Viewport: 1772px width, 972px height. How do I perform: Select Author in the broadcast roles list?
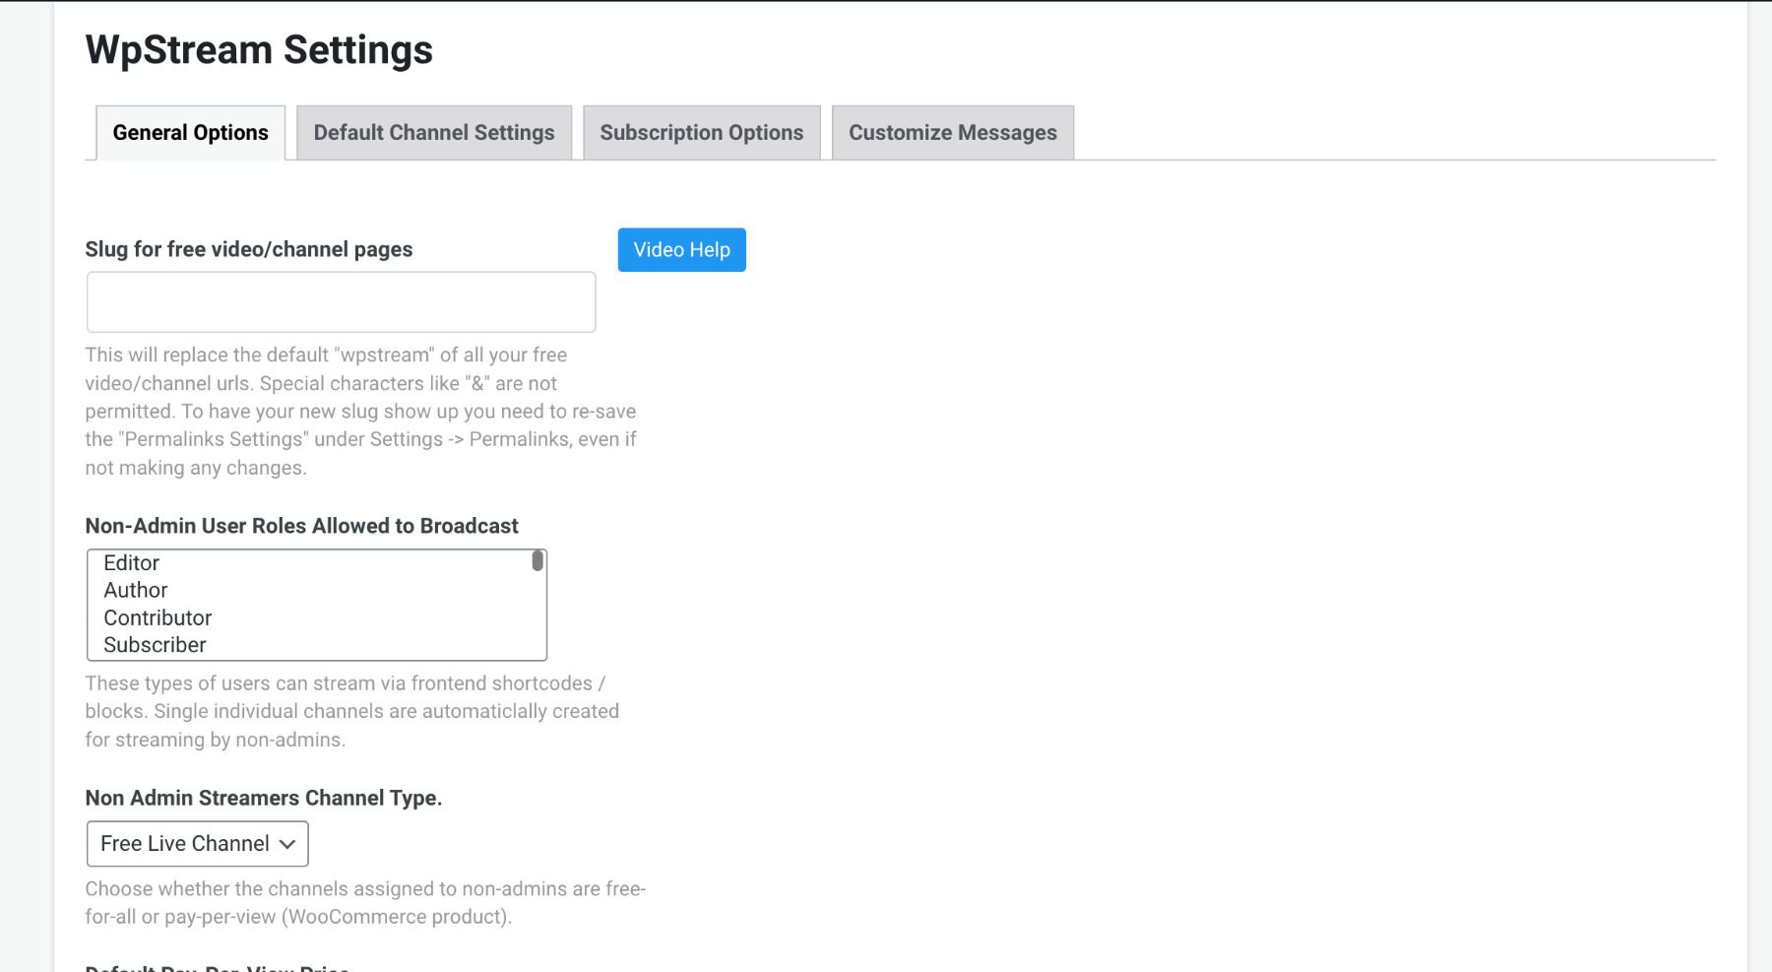135,590
